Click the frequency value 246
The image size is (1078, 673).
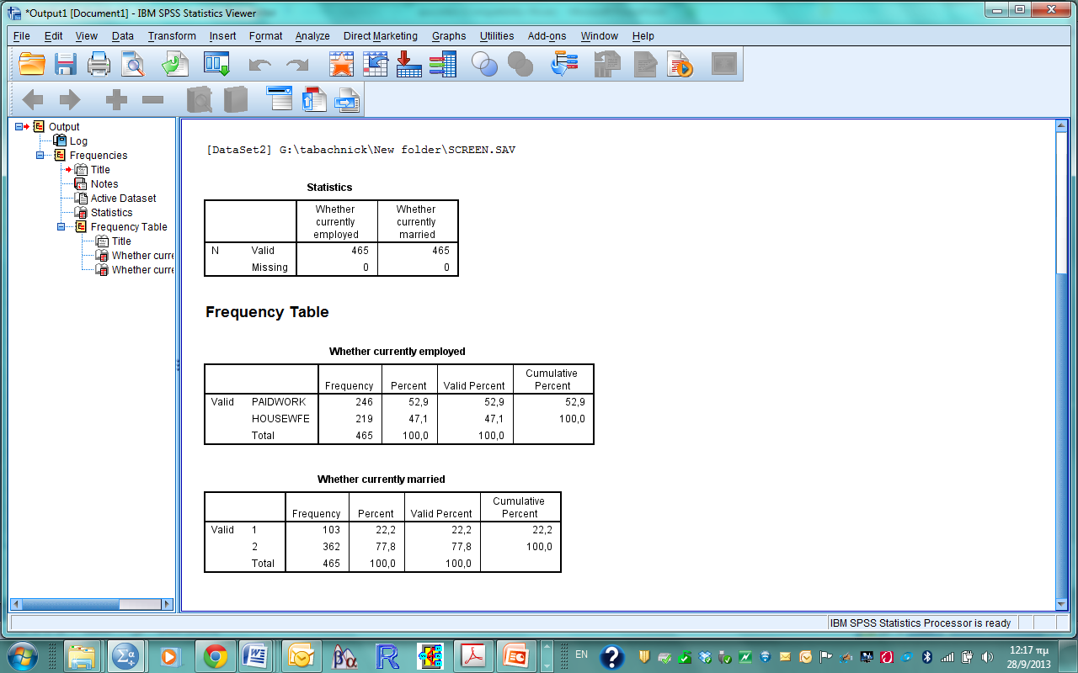click(364, 402)
